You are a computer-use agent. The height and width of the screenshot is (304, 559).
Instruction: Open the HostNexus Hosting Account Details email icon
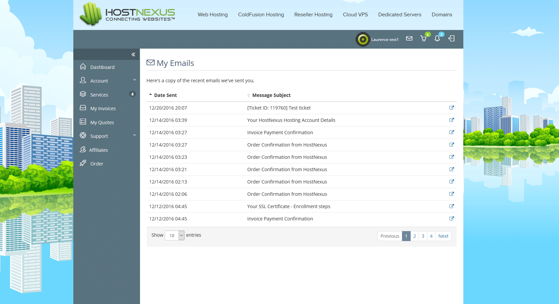click(x=451, y=120)
